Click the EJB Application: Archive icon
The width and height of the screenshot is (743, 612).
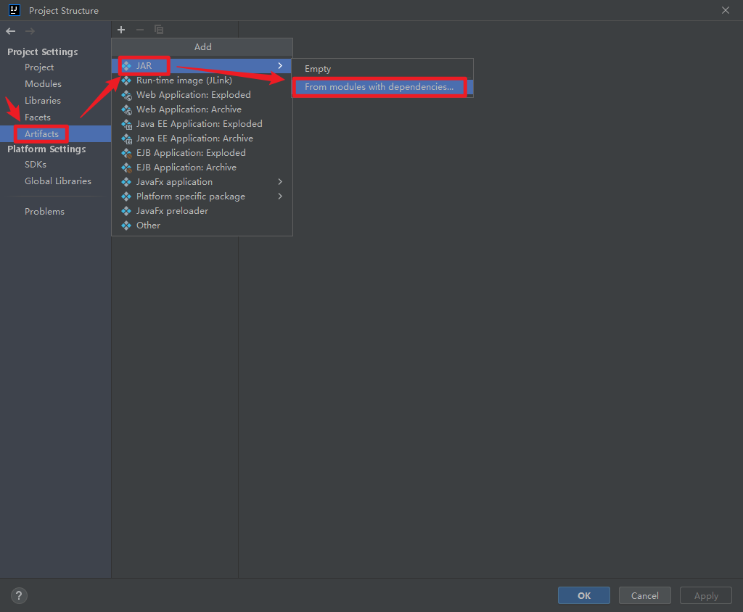pyautogui.click(x=126, y=168)
